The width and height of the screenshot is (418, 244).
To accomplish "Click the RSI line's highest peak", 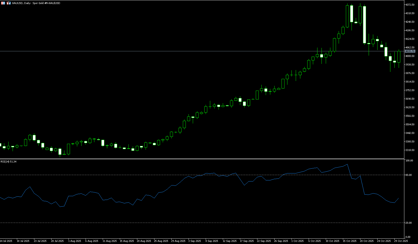I will [347, 164].
